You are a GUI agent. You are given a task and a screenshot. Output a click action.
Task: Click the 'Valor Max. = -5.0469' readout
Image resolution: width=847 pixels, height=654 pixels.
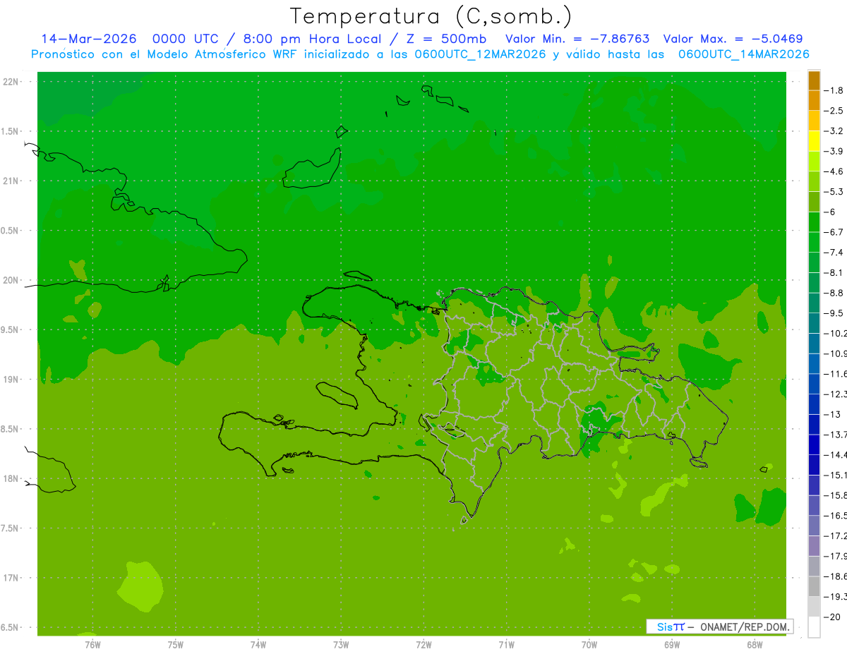pos(733,39)
